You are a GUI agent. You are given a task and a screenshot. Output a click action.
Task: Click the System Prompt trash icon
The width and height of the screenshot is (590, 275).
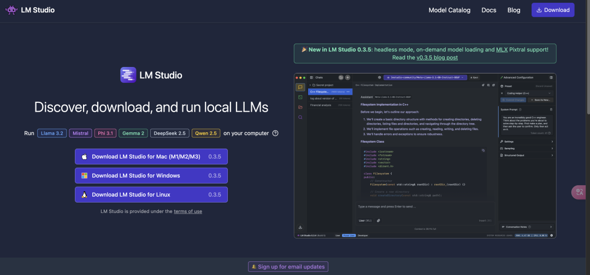tap(551, 109)
